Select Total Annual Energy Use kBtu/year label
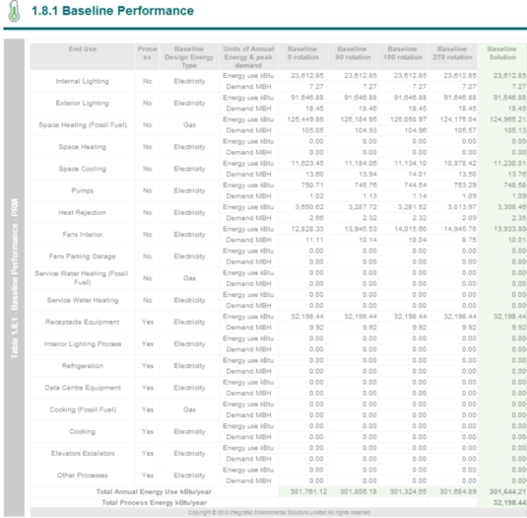The height and width of the screenshot is (518, 527). point(154,491)
